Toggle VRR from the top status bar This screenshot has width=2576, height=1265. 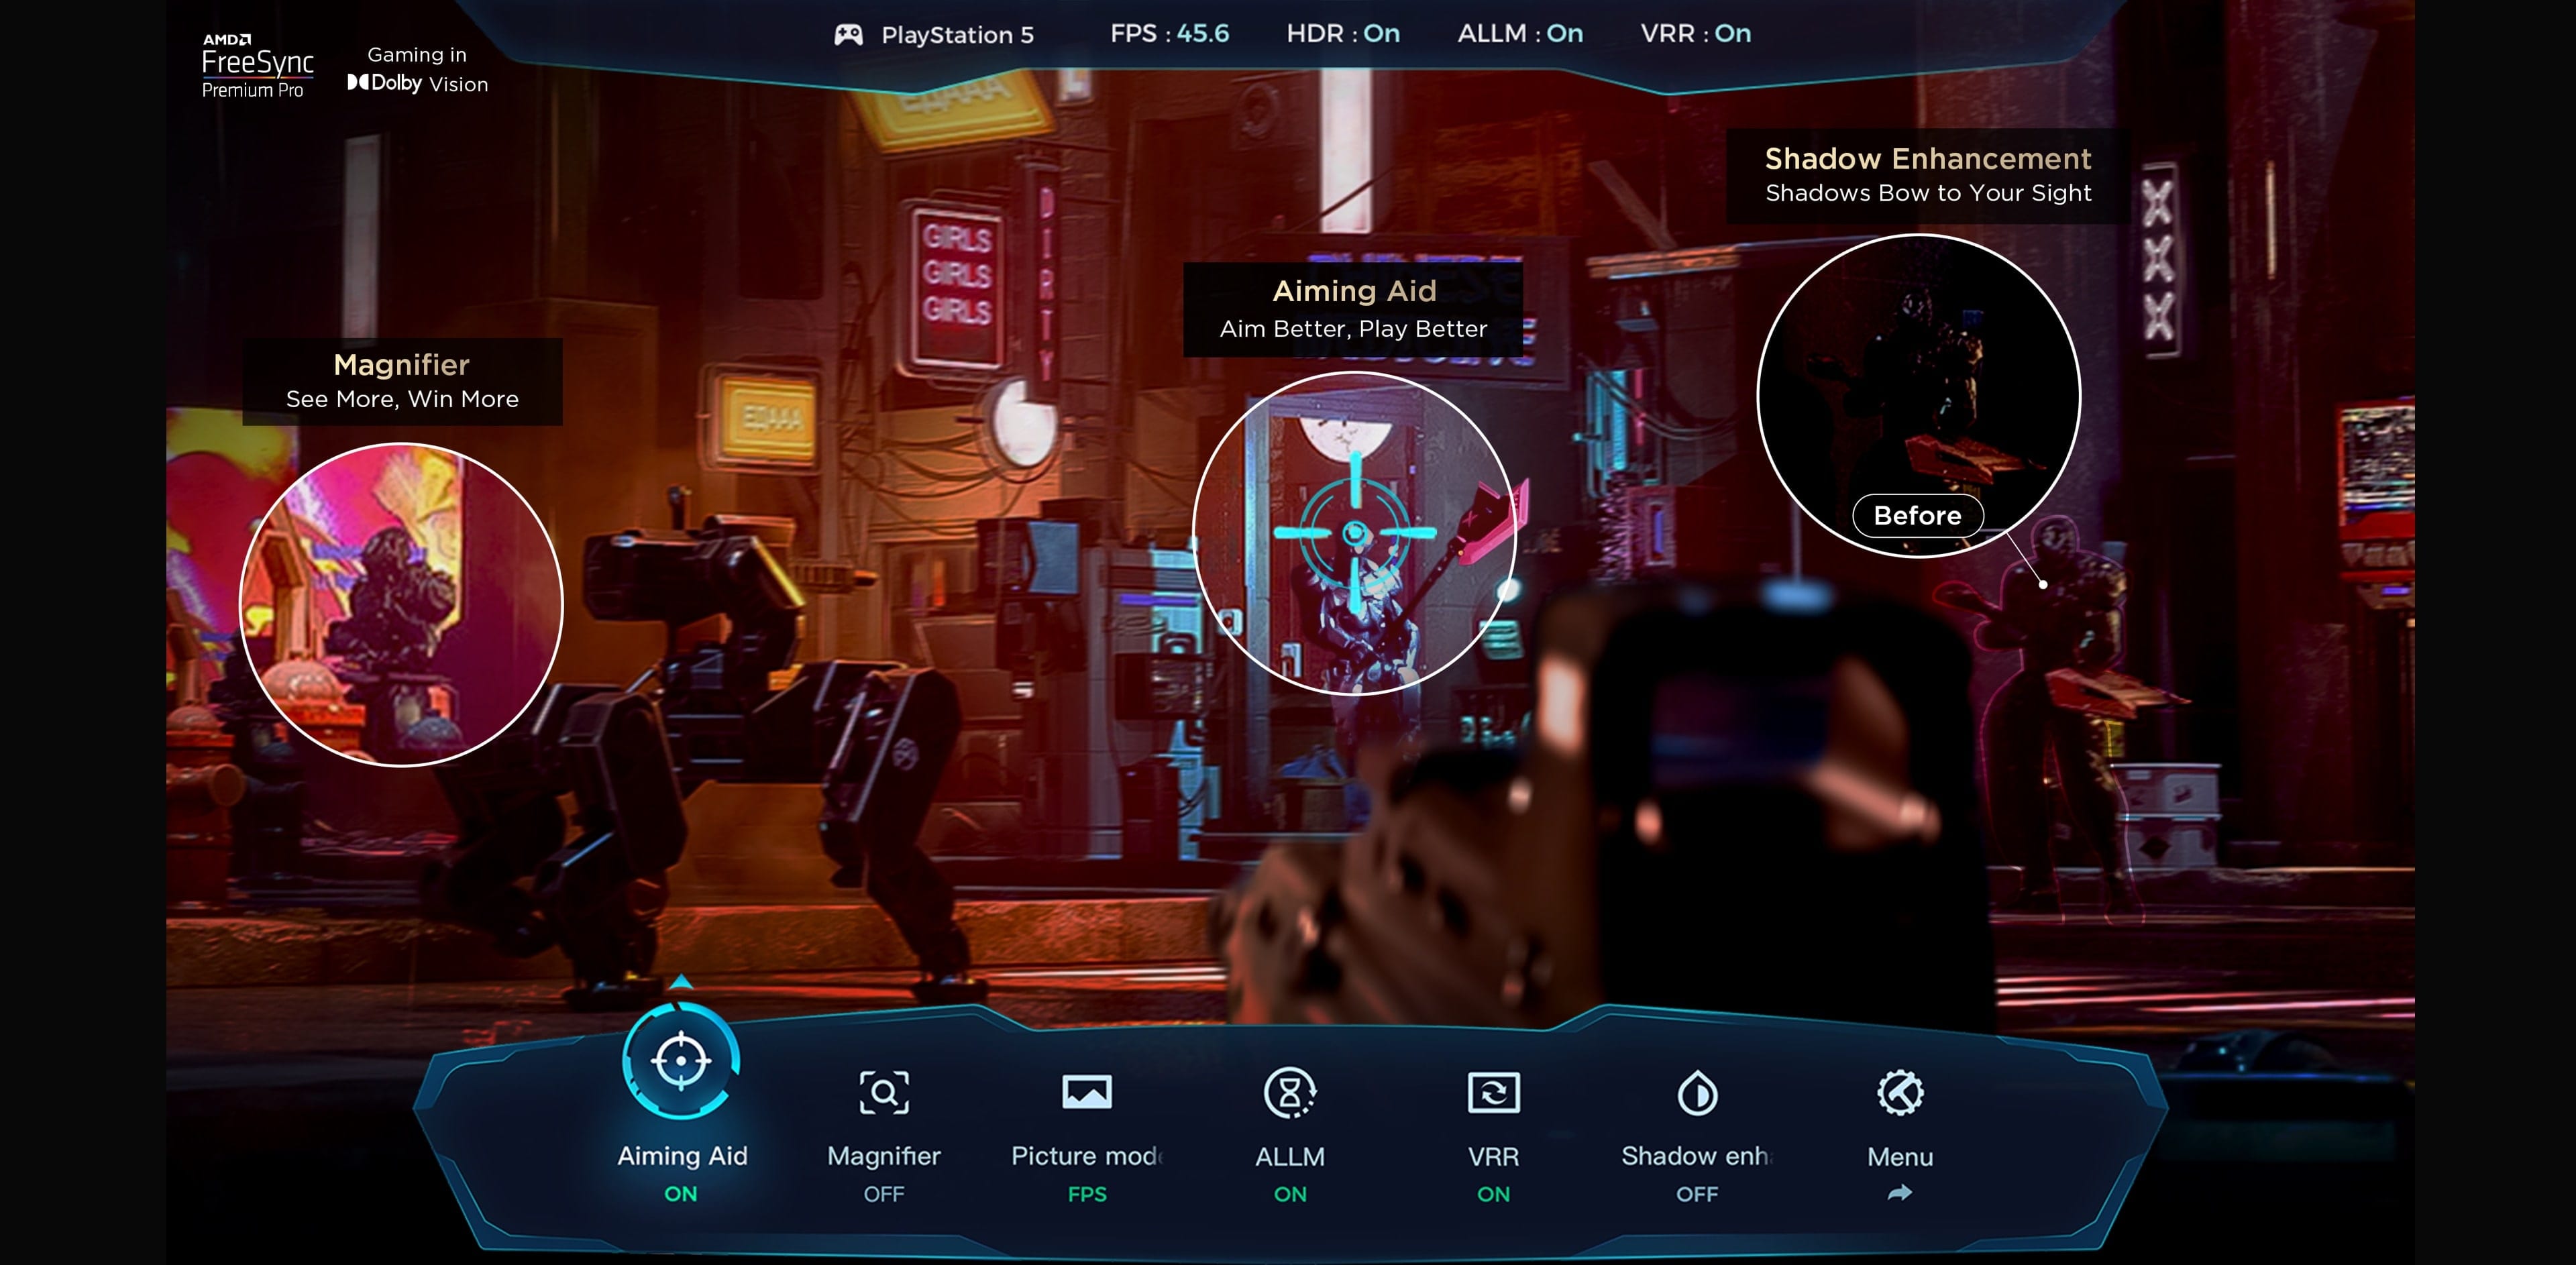tap(1694, 33)
